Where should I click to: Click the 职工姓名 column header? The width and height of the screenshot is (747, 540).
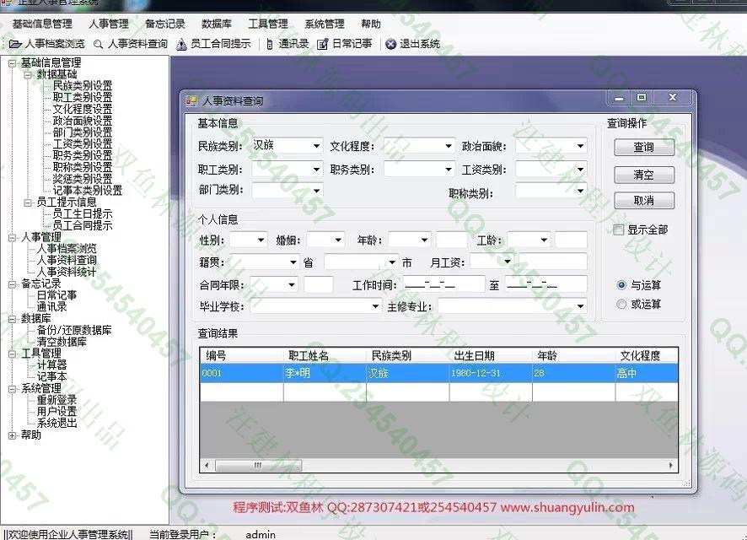(x=325, y=355)
